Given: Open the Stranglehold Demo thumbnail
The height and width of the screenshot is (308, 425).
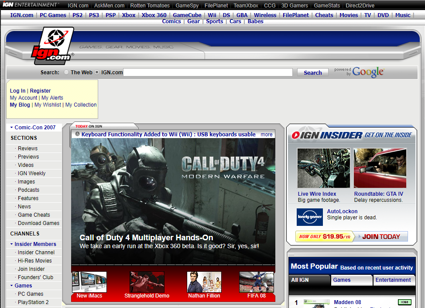Looking at the screenshot, I should (x=147, y=282).
